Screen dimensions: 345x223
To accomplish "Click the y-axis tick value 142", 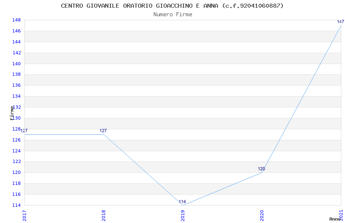I will tap(16, 53).
